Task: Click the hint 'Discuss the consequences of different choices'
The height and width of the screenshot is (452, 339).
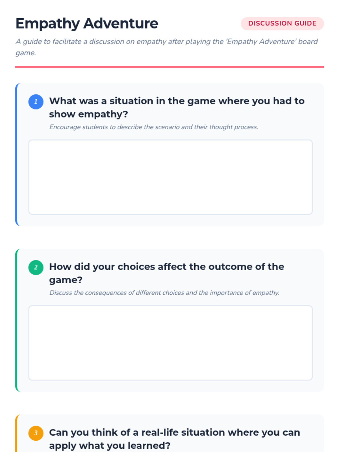Action: 164,293
